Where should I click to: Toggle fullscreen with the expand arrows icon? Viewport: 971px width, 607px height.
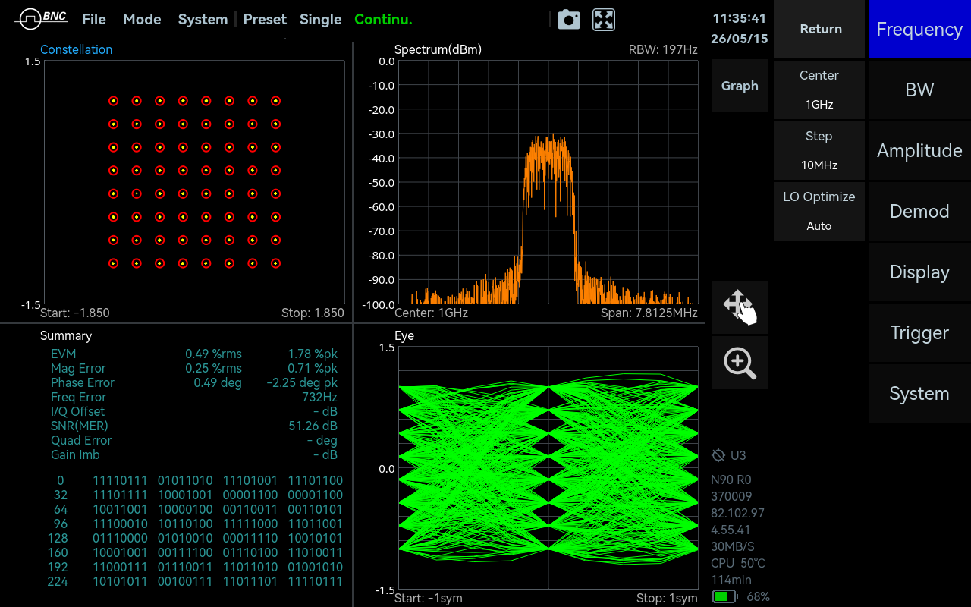604,20
